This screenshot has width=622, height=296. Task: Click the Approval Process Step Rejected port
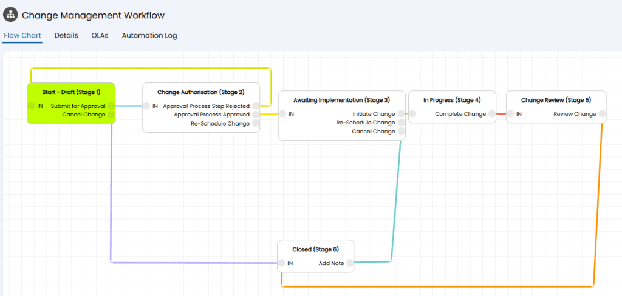tap(256, 106)
